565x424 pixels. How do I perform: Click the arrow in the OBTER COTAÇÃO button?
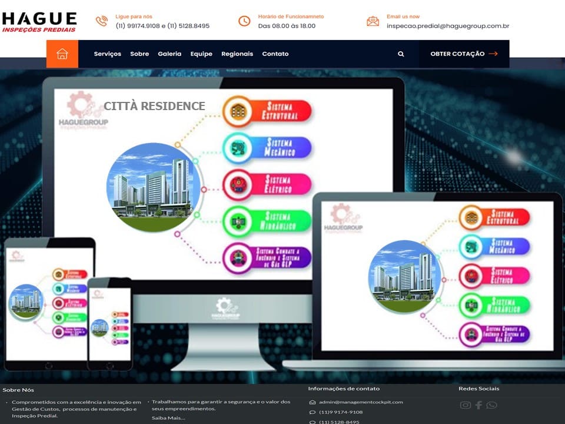[493, 54]
